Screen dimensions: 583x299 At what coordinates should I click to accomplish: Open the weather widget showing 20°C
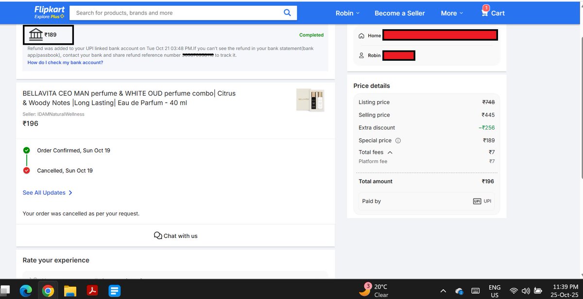[373, 290]
